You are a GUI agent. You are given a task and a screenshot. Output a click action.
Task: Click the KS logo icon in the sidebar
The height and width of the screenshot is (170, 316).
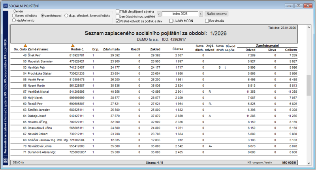tap(6, 160)
